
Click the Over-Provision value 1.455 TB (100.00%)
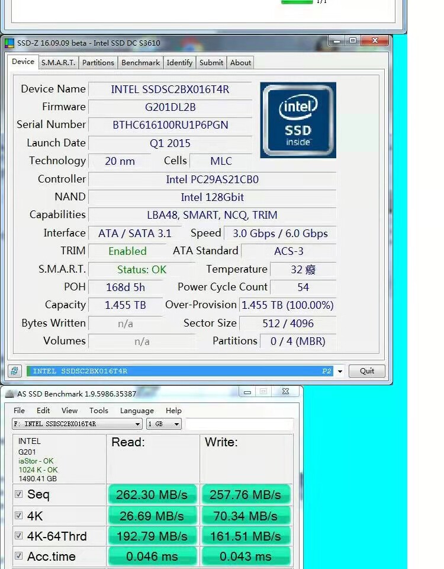point(288,305)
